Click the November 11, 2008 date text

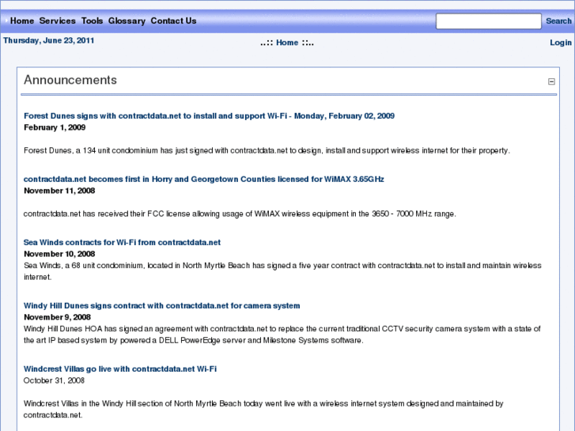59,191
